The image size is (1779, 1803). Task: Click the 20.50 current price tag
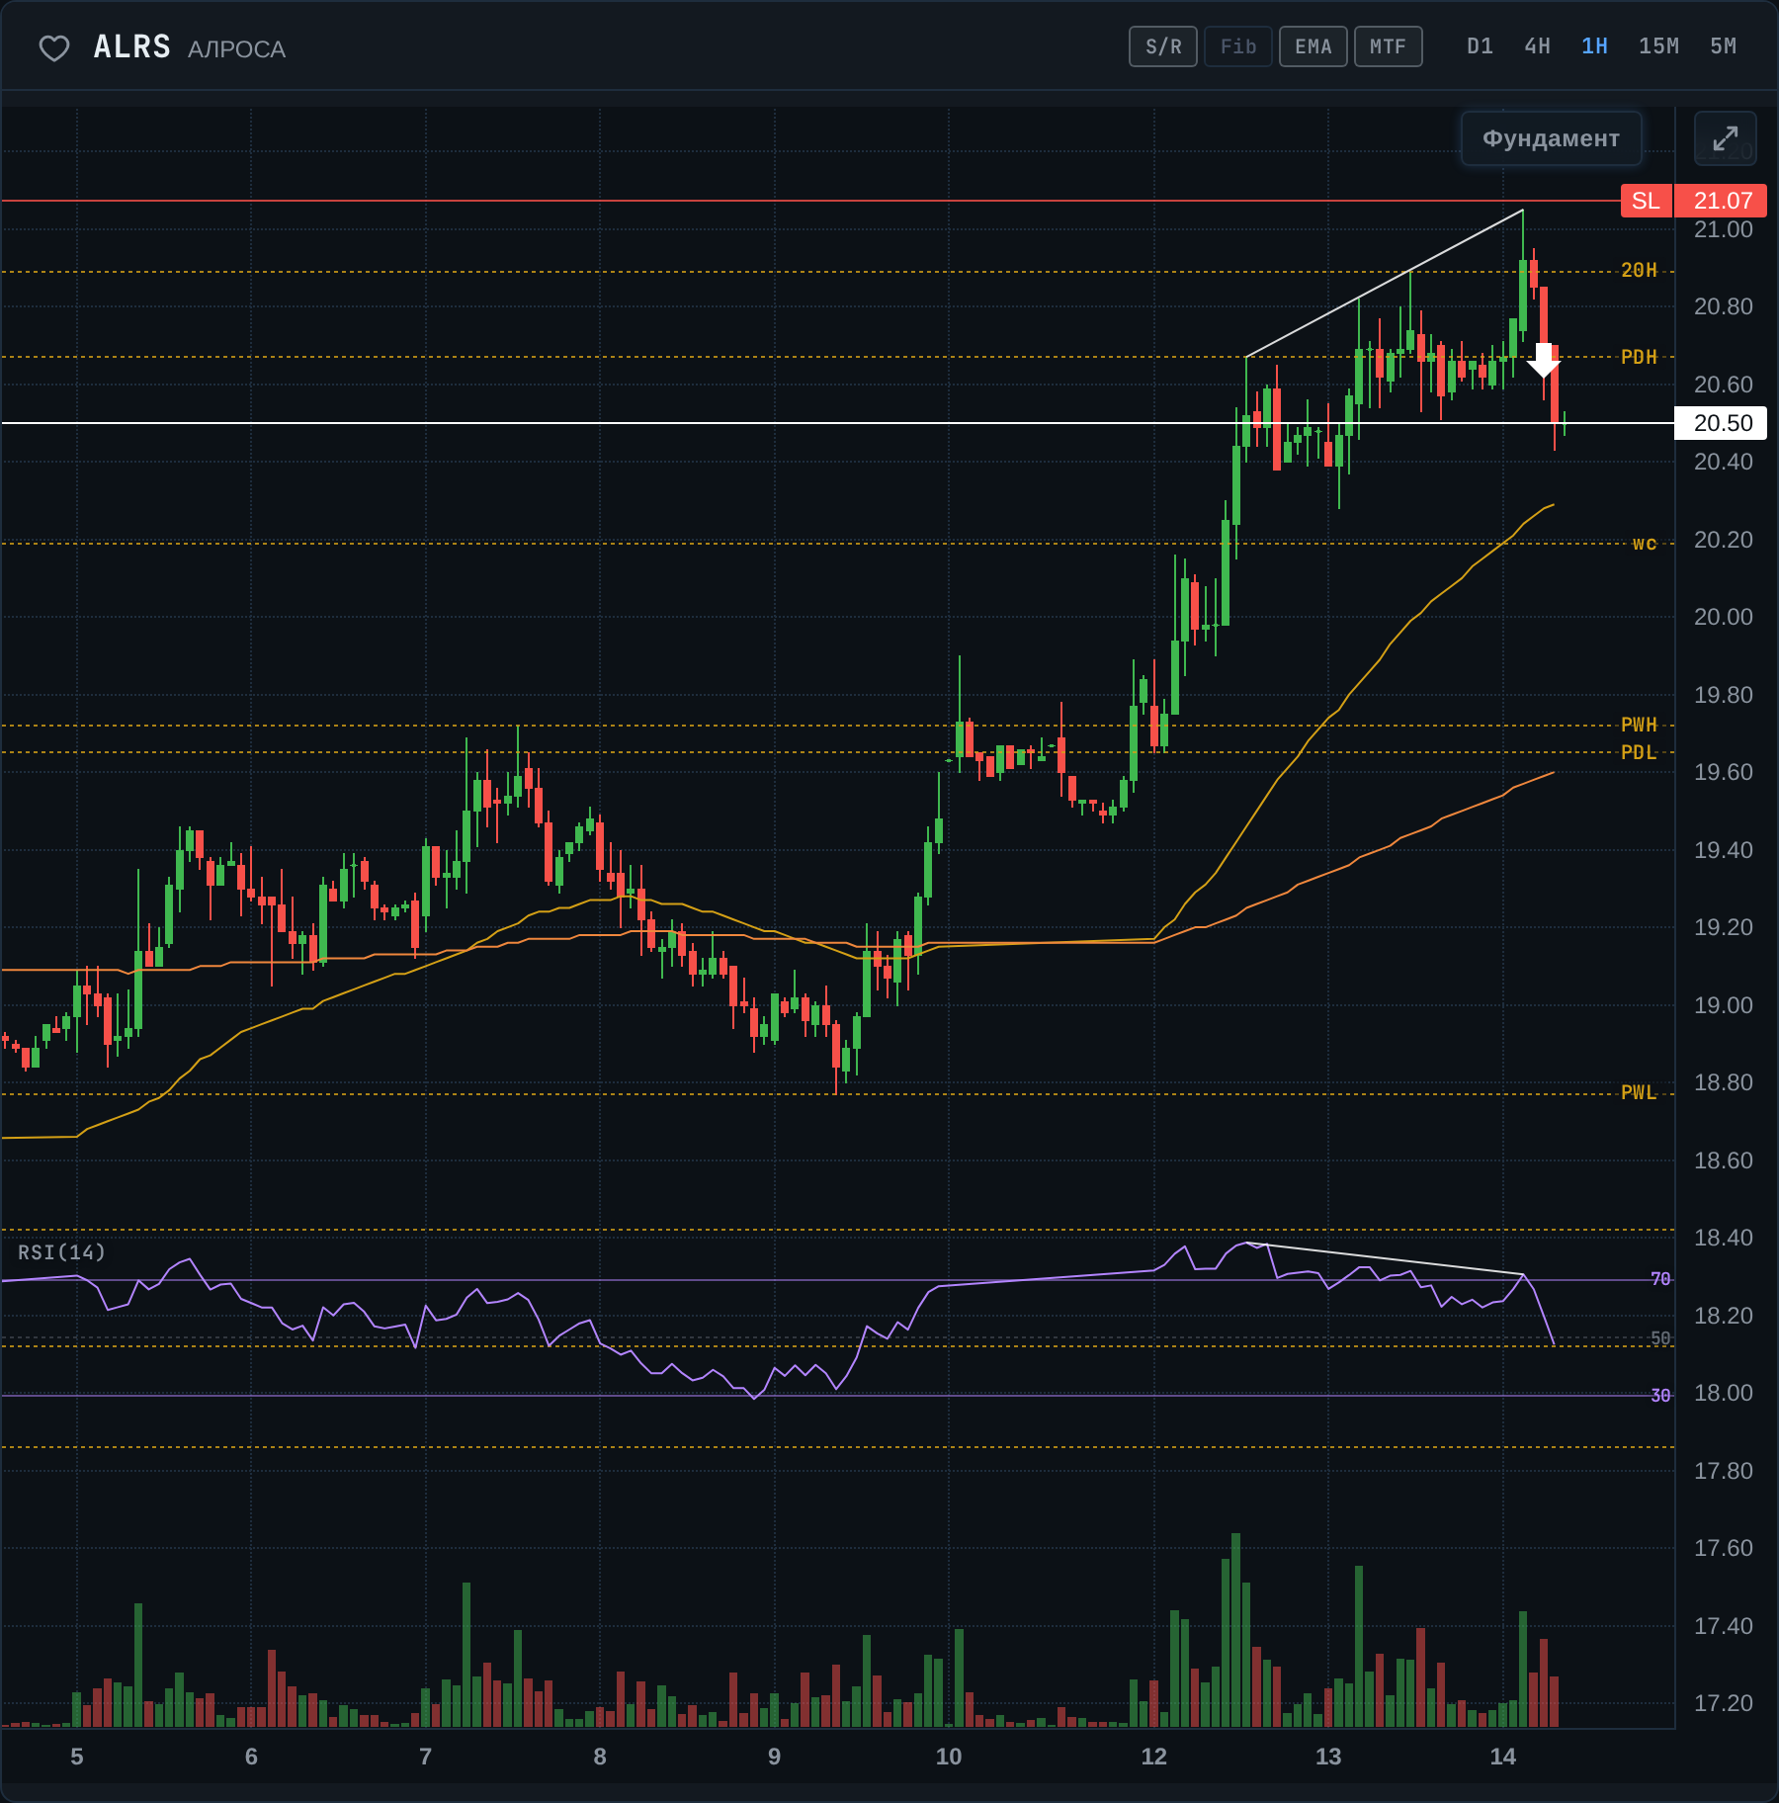(x=1722, y=423)
